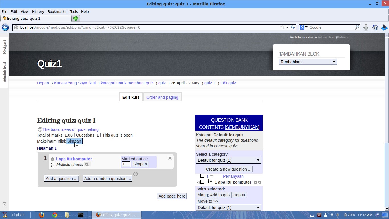Switch to the Order and paging tab
The image size is (389, 219).
[162, 97]
